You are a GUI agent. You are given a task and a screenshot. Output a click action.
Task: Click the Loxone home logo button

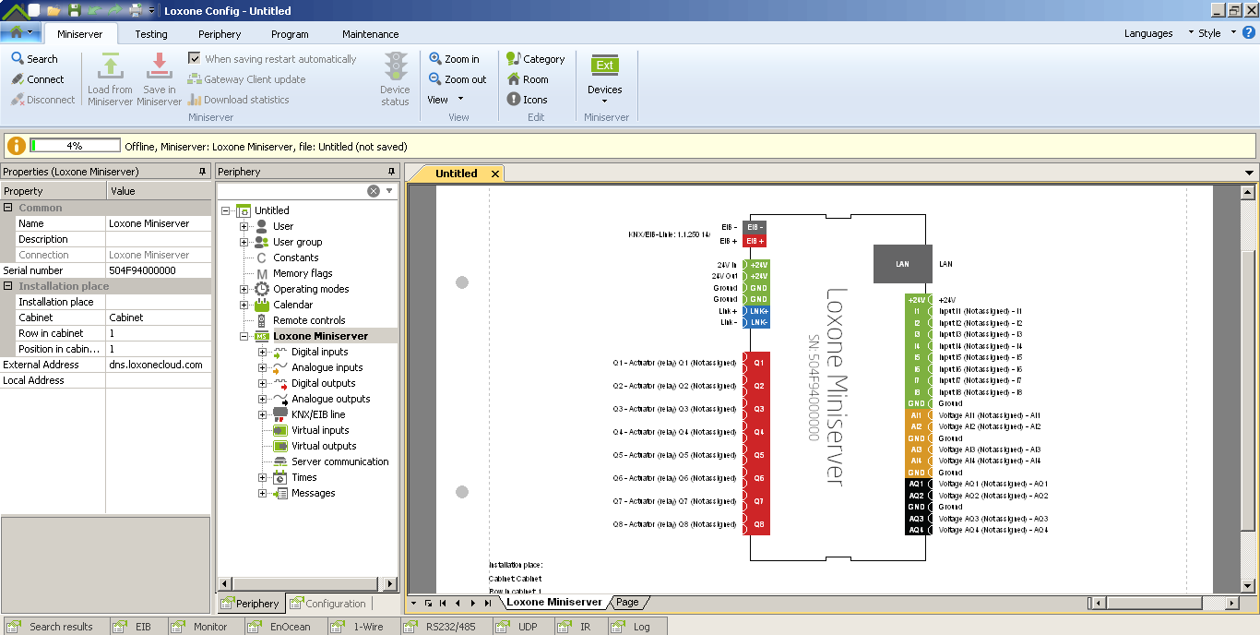tap(20, 33)
